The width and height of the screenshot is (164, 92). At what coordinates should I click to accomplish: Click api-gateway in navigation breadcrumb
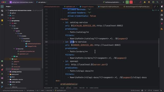coord(30,90)
